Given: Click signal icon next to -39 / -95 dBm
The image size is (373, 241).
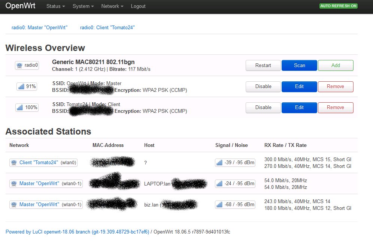Looking at the screenshot, I should [x=219, y=162].
